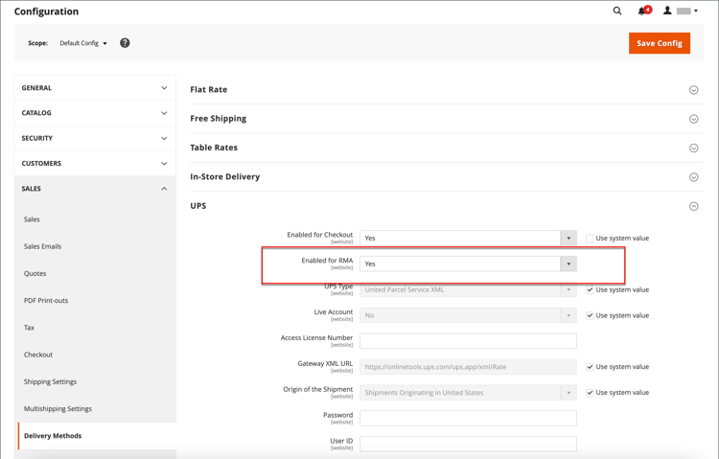
Task: Open the Sales submenu item
Action: (32, 219)
